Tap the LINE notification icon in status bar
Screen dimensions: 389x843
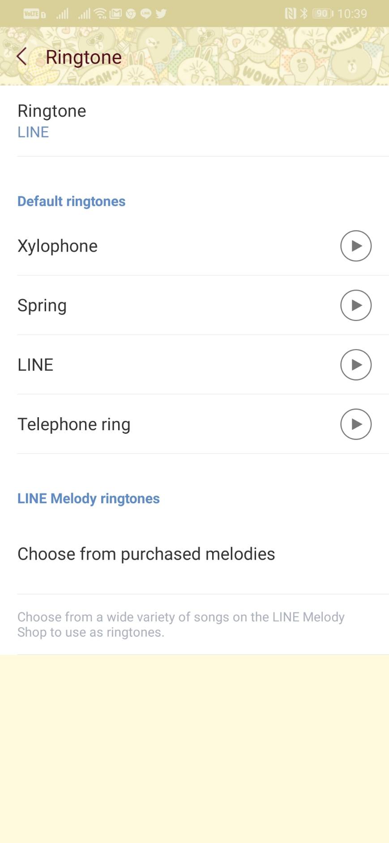146,13
